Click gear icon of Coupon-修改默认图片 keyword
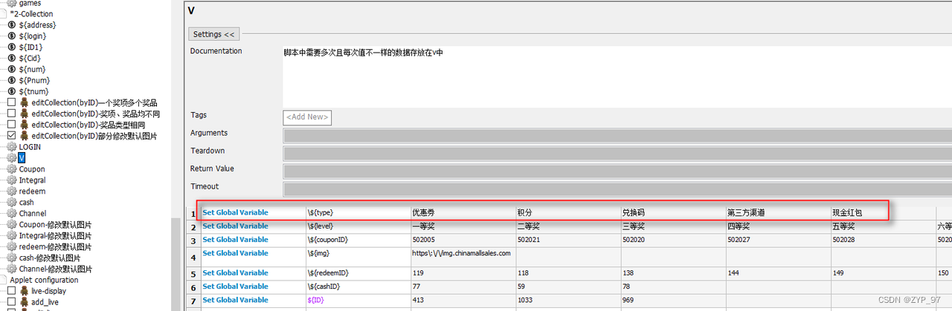 coord(12,224)
